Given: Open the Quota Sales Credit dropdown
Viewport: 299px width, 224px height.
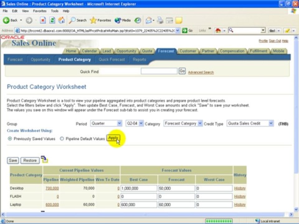Looking at the screenshot, I should [250, 124].
